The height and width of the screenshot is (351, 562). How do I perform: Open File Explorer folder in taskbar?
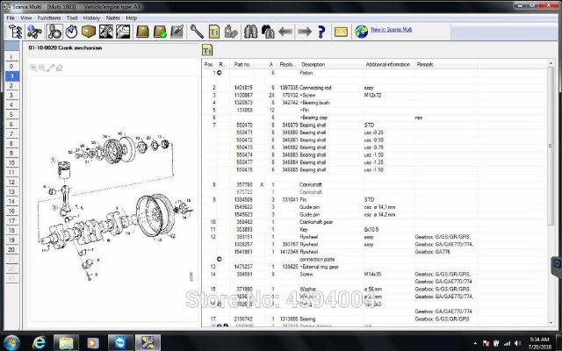pyautogui.click(x=66, y=343)
